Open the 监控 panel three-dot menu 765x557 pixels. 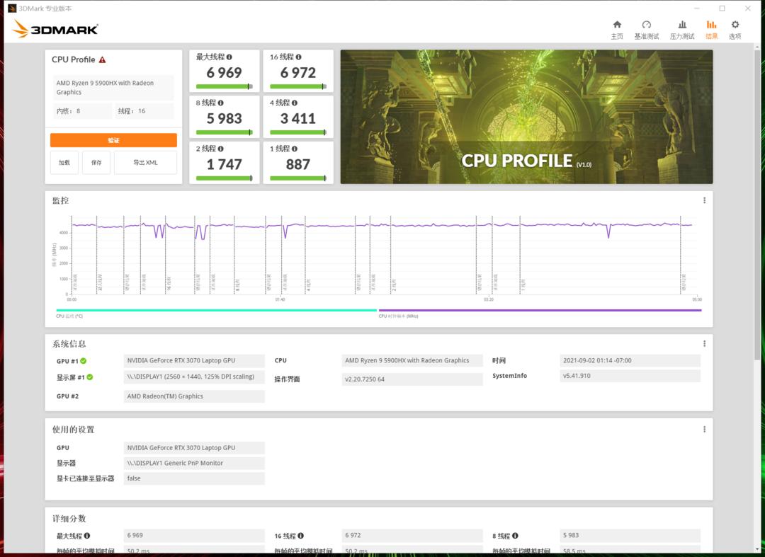[705, 200]
